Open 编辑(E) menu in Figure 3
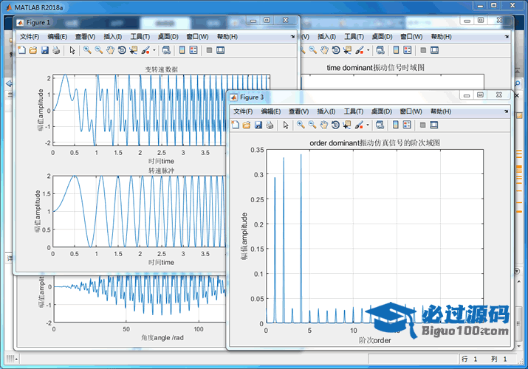 click(x=271, y=111)
